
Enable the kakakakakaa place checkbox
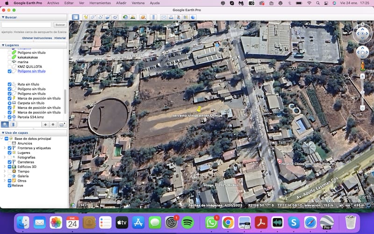(x=9, y=57)
